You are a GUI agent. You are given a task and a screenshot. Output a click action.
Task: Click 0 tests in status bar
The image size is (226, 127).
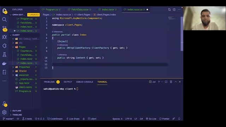27,119
